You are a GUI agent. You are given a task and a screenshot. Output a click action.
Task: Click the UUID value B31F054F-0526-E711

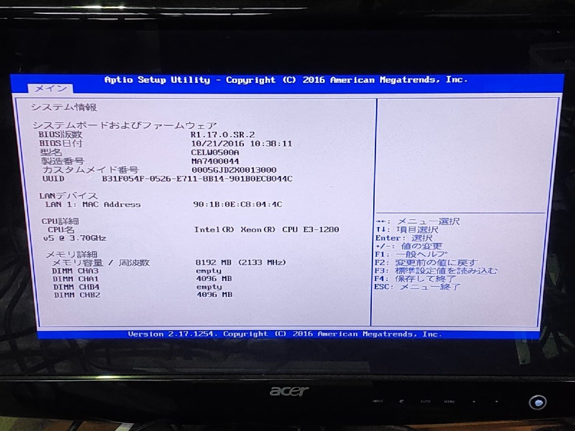click(x=197, y=179)
